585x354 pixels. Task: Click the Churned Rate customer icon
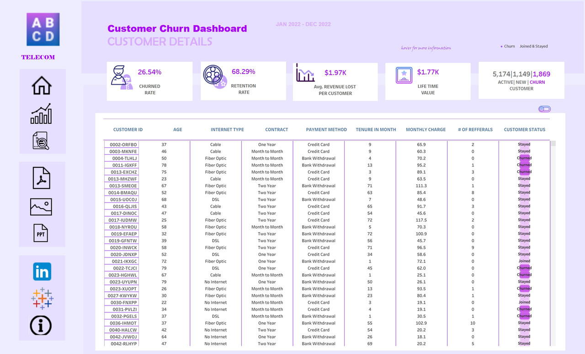[122, 78]
